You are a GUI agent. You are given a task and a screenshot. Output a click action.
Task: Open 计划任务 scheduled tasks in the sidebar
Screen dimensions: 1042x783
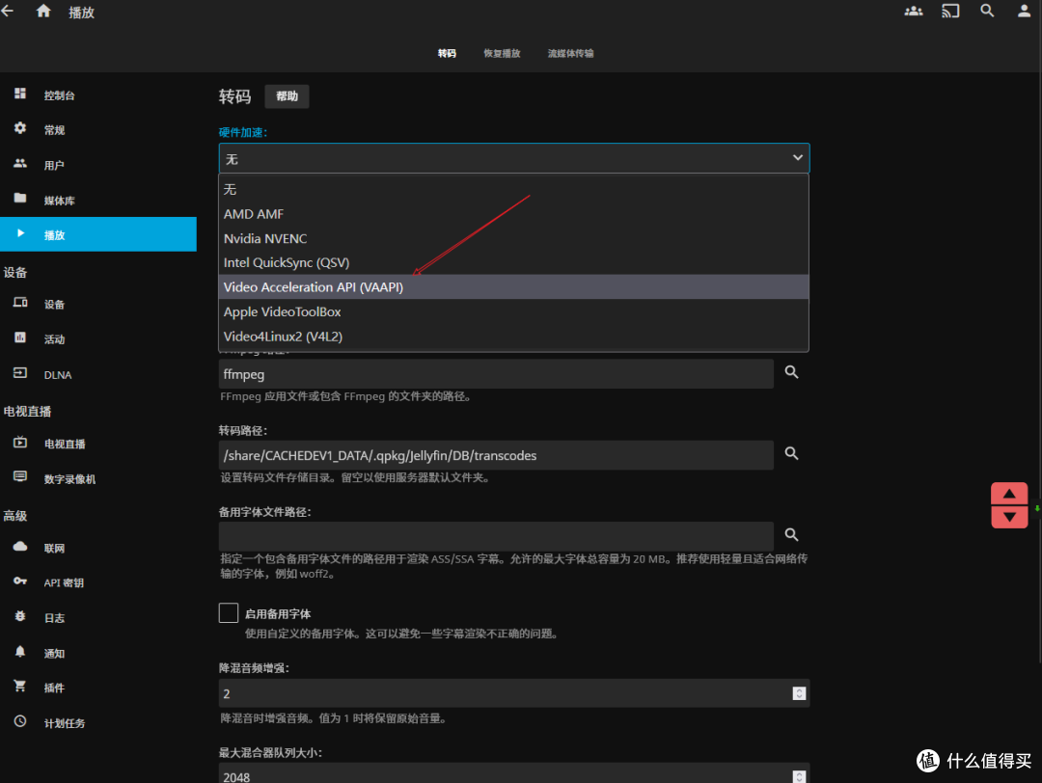(98, 722)
